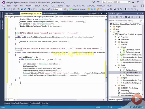This screenshot has width=145, height=109.
Task: Click the feedback speech bubble icon
Action: pos(93,2)
